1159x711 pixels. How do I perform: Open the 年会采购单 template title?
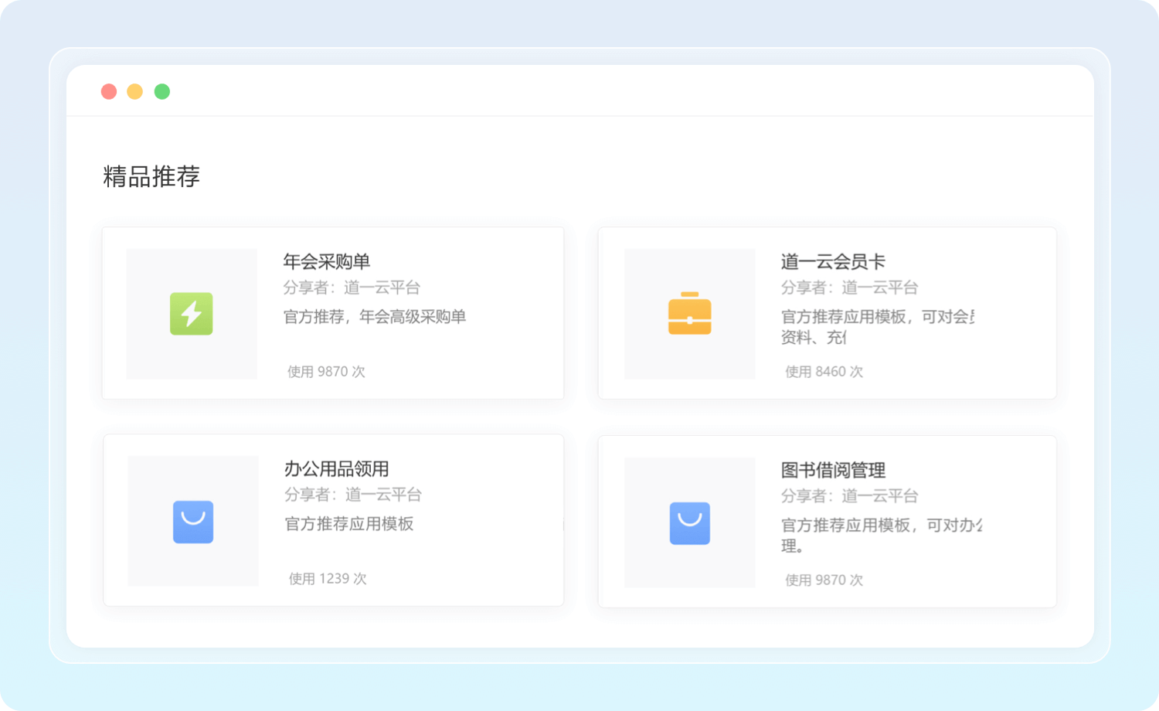[x=326, y=262]
